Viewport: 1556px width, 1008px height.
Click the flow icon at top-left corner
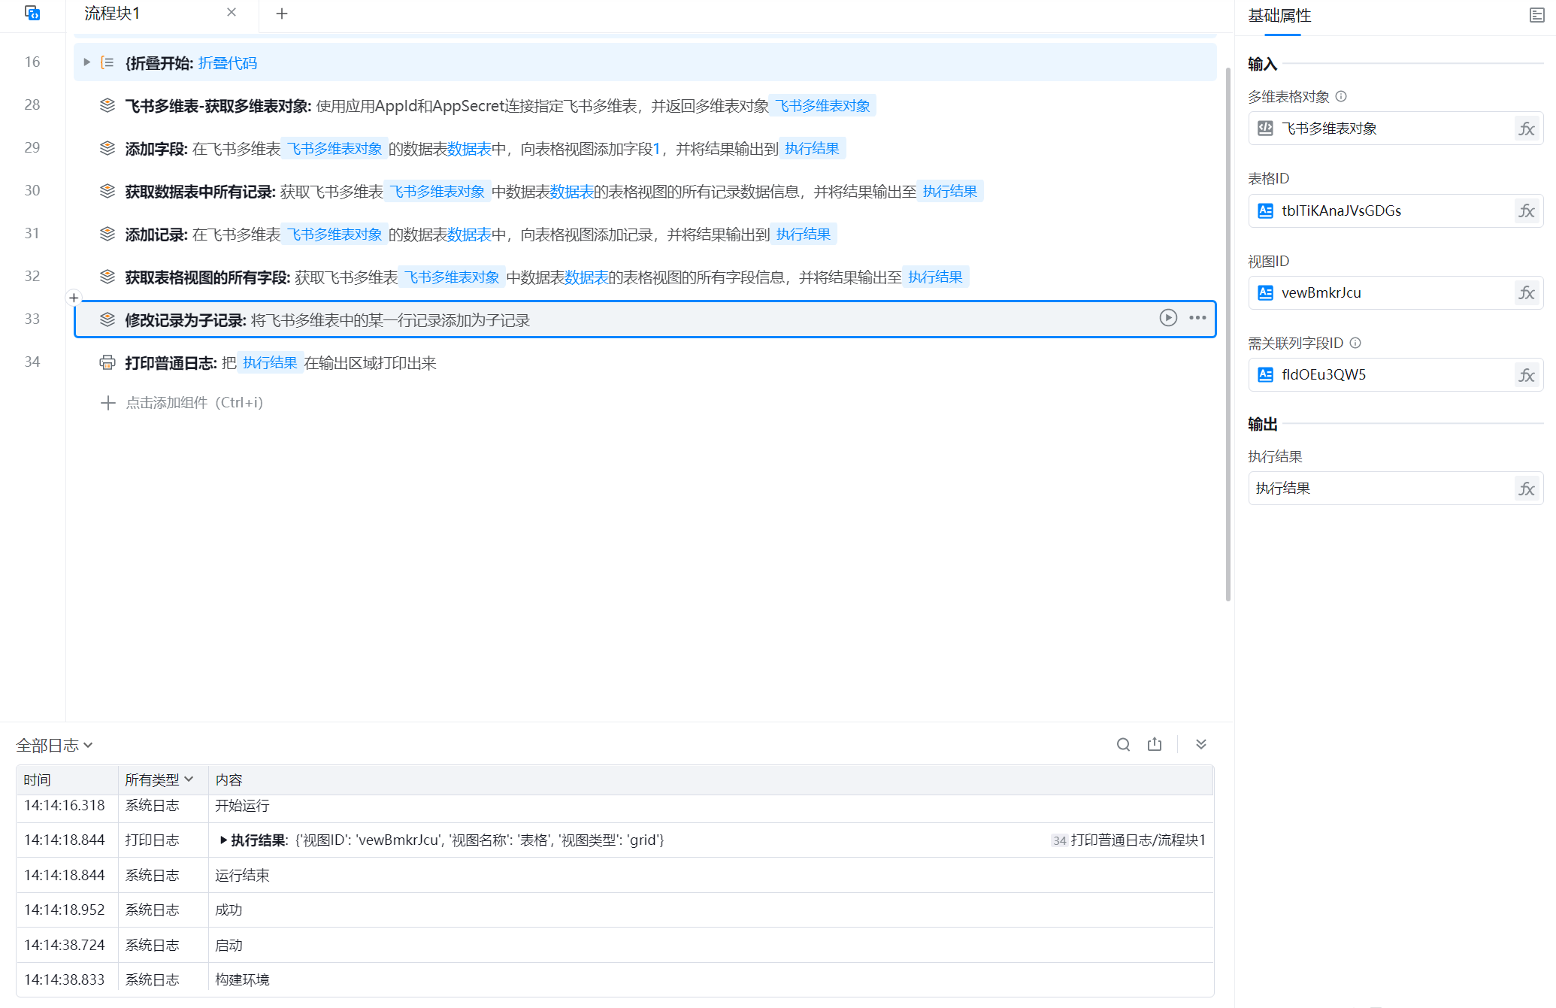(32, 14)
